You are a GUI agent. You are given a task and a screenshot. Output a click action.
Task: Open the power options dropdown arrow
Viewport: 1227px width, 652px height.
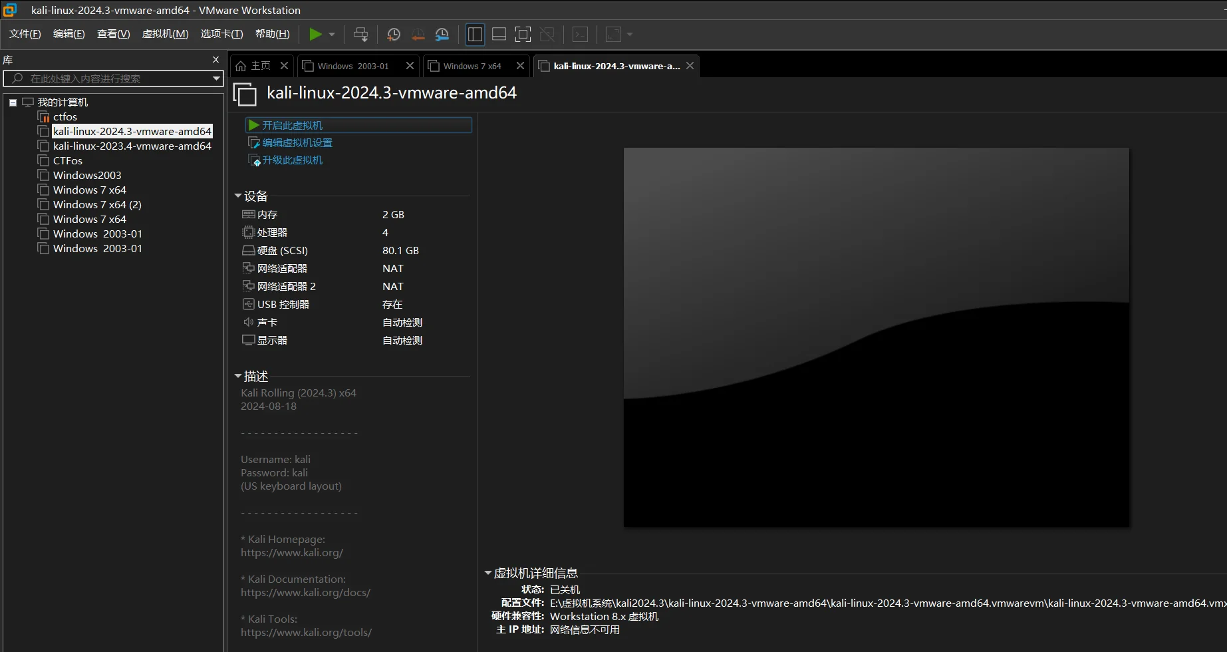point(332,34)
